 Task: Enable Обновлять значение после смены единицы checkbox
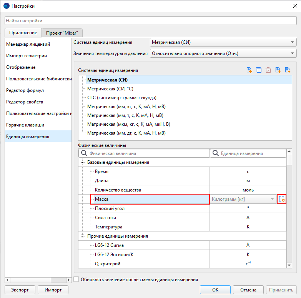(x=76, y=280)
